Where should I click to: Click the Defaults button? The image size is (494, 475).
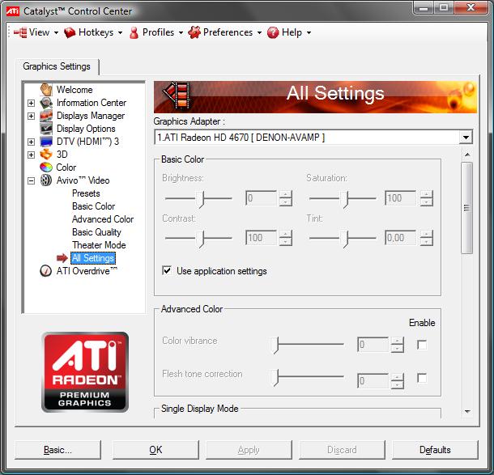(x=435, y=450)
